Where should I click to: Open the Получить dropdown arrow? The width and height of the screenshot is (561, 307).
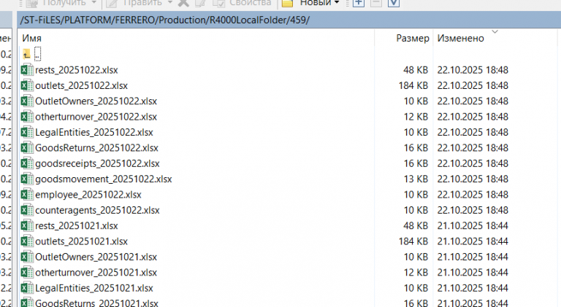click(x=94, y=2)
